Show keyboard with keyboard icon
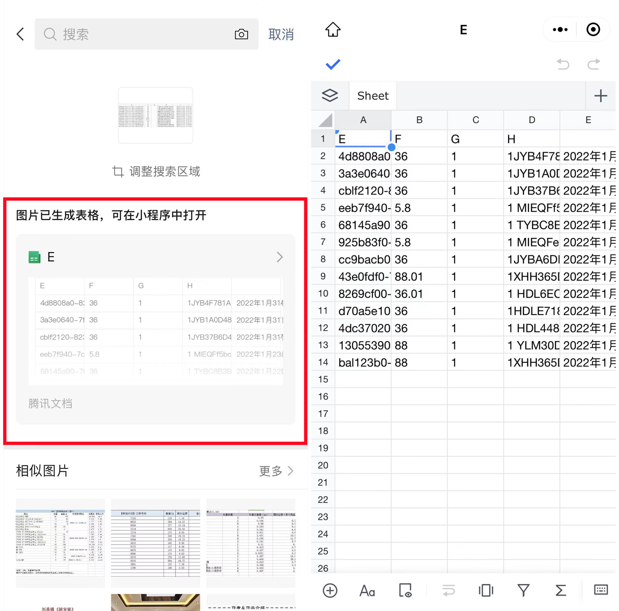 601,590
